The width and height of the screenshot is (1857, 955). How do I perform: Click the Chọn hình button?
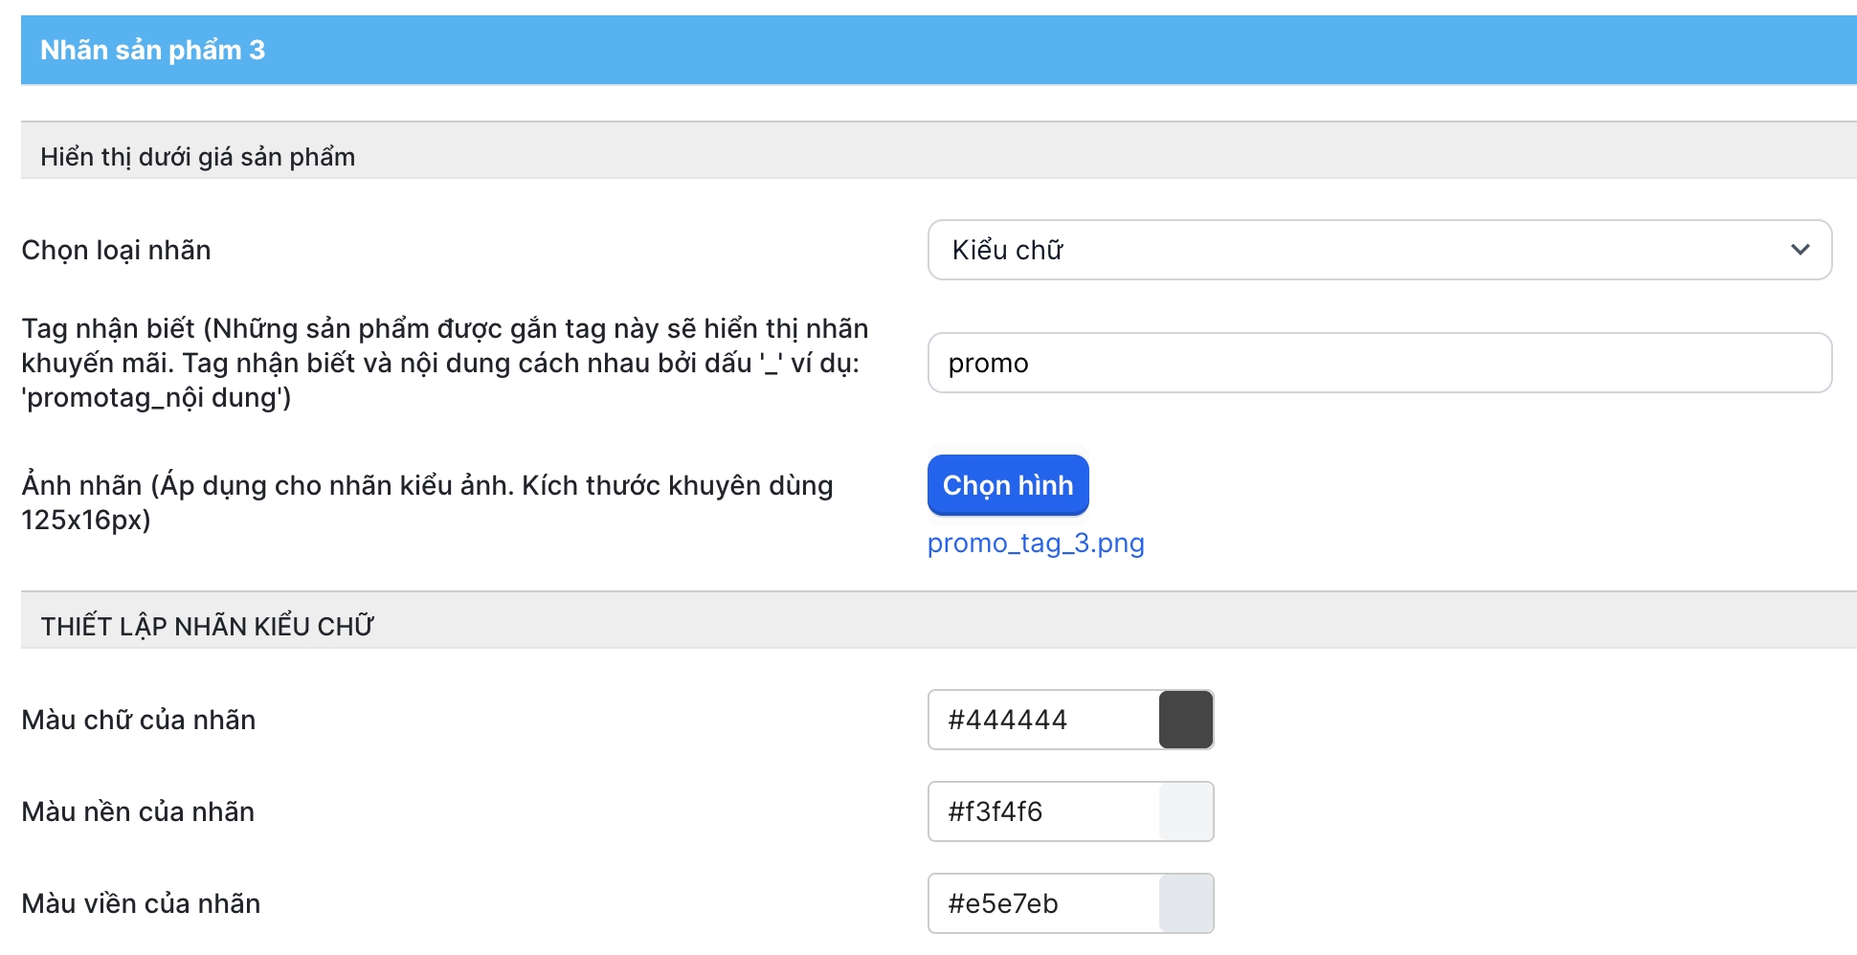(x=1008, y=485)
